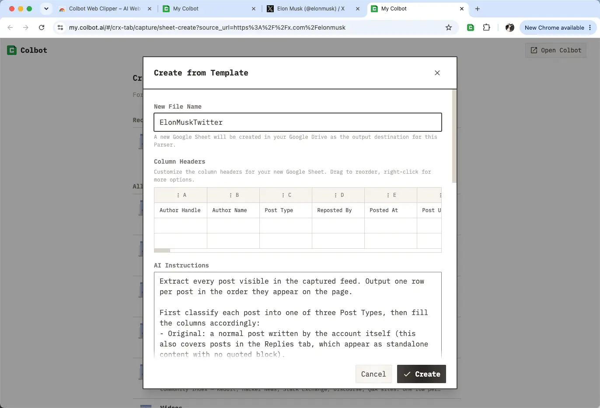Open a new browser tab
Screen dimensions: 600x408
click(x=478, y=9)
